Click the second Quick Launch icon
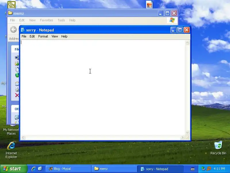230x173 pixels. click(x=40, y=169)
